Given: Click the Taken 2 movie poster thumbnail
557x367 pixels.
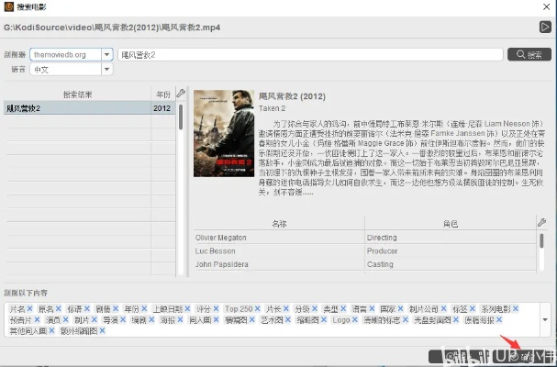Looking at the screenshot, I should click(224, 133).
